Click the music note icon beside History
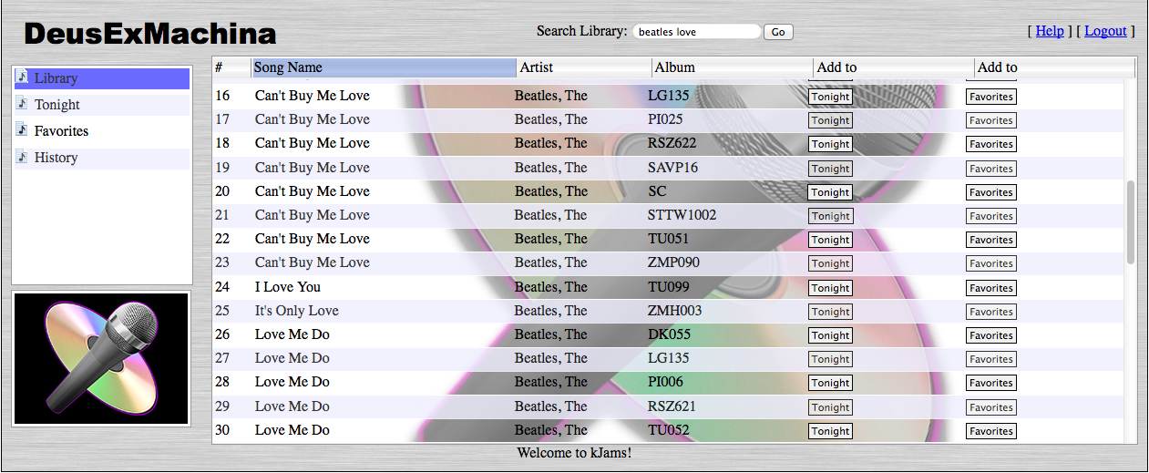 pyautogui.click(x=23, y=157)
